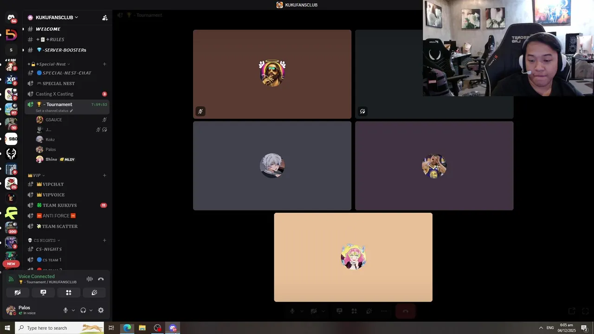
Task: Open Discord direct messages home icon
Action: click(x=11, y=18)
